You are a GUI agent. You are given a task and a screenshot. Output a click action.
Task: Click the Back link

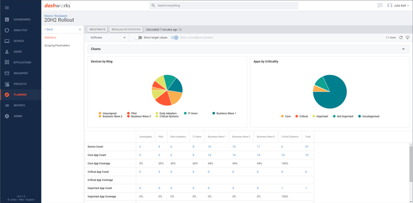pos(49,30)
